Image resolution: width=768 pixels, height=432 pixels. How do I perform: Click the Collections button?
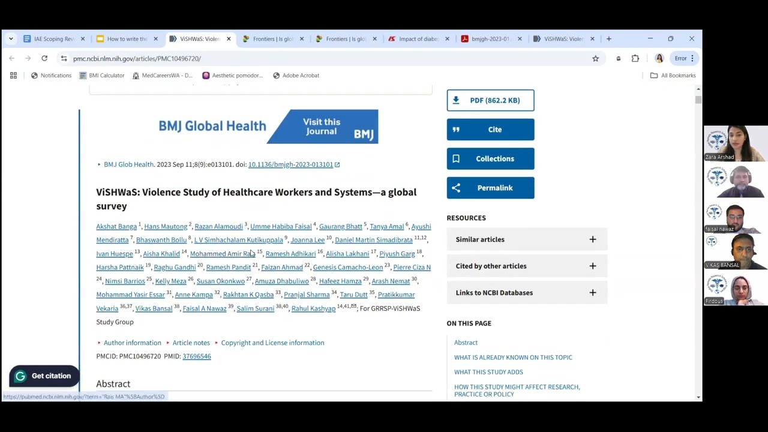[x=490, y=159]
